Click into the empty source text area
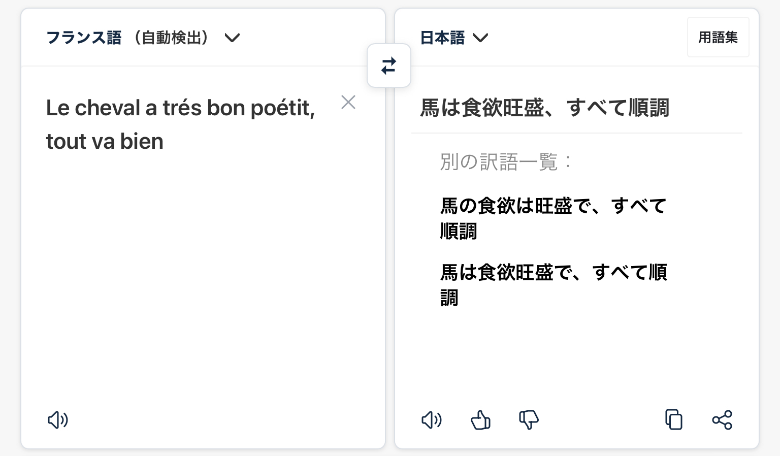 tap(203, 279)
